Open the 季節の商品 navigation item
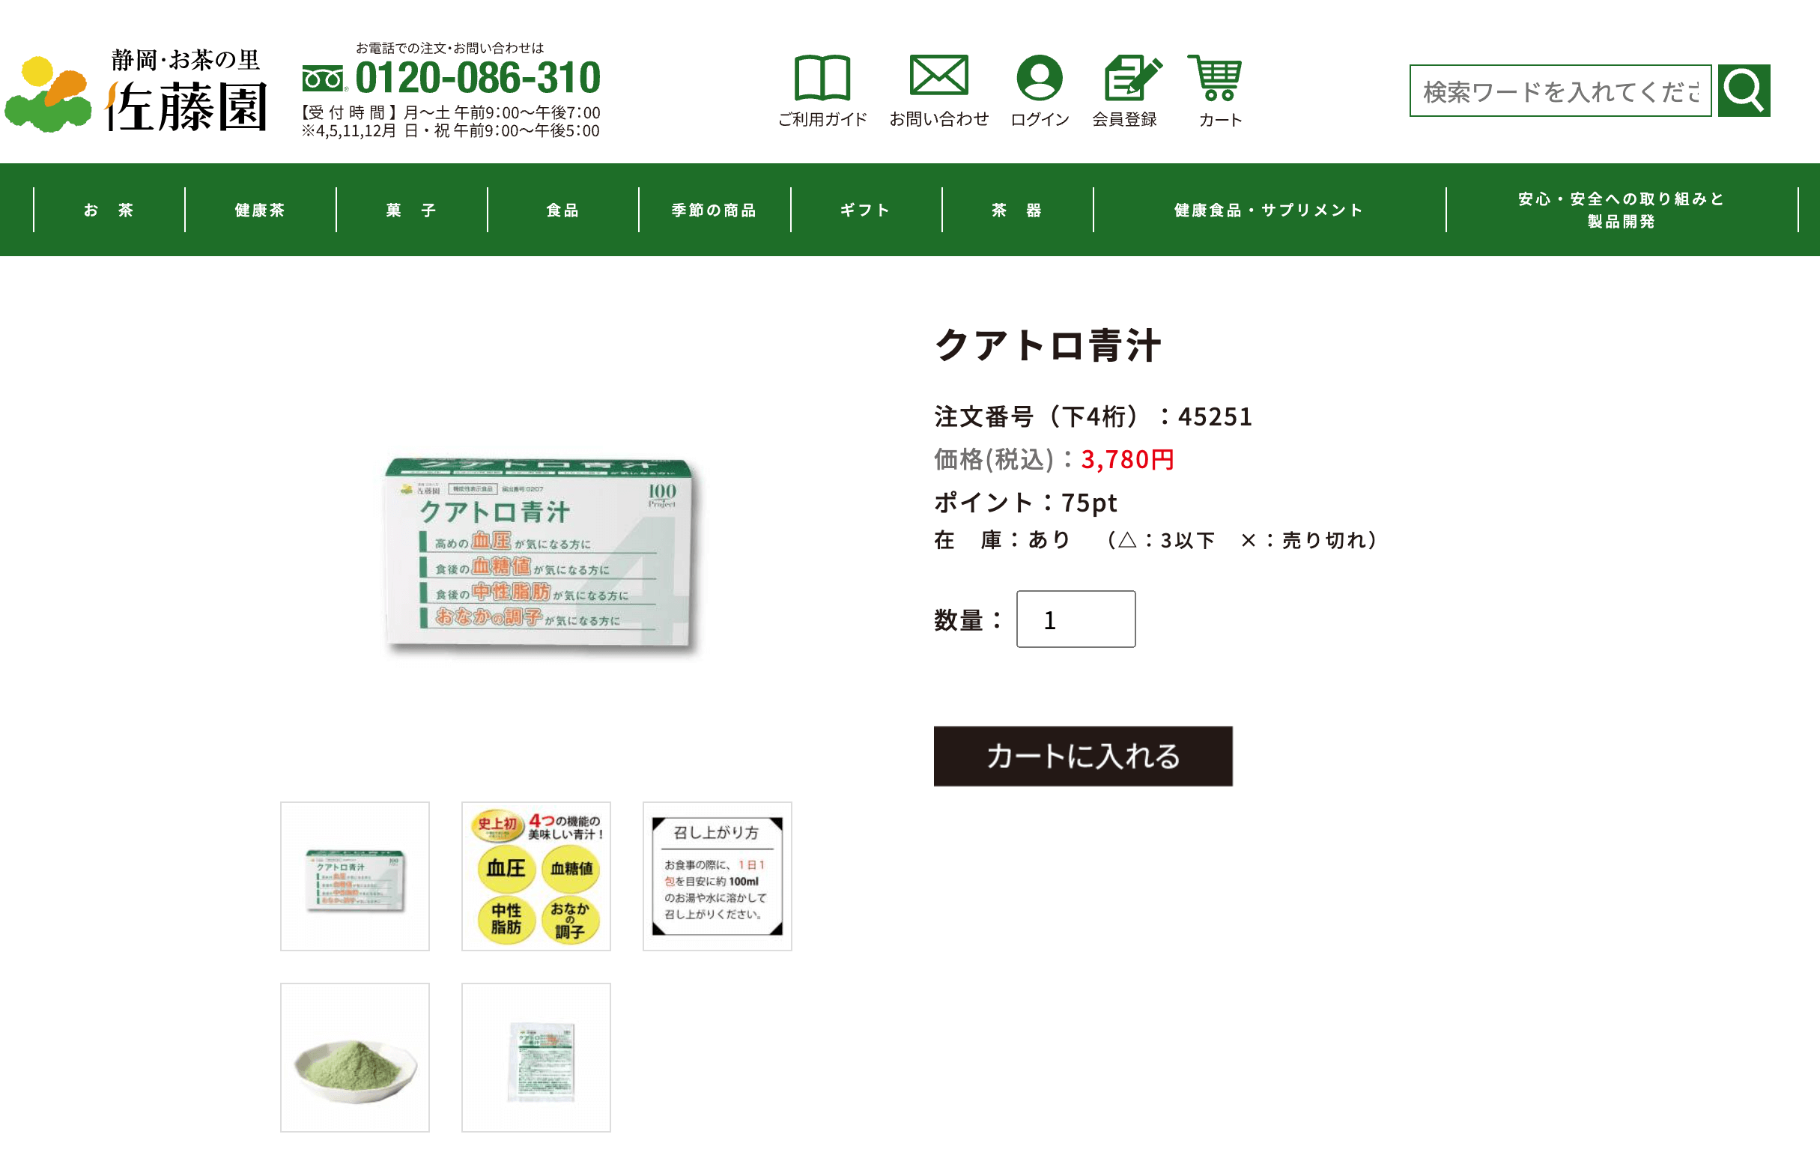 715,210
